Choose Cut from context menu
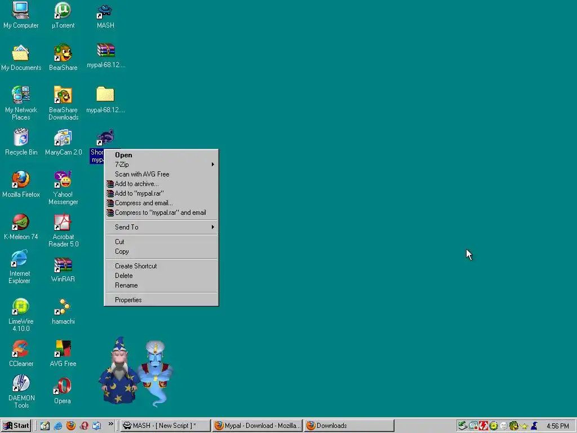This screenshot has width=577, height=433. click(162, 242)
